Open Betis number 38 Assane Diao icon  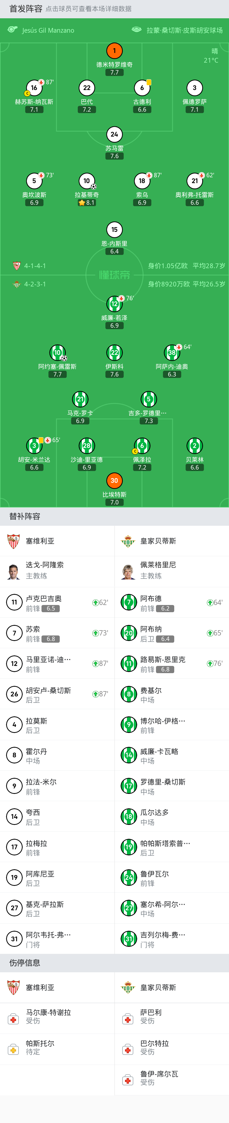tap(172, 353)
